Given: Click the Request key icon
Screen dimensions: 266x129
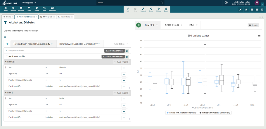Looking at the screenshot, I should [x=143, y=9].
